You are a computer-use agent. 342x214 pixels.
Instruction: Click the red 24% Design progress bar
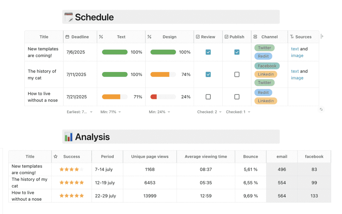tap(163, 97)
